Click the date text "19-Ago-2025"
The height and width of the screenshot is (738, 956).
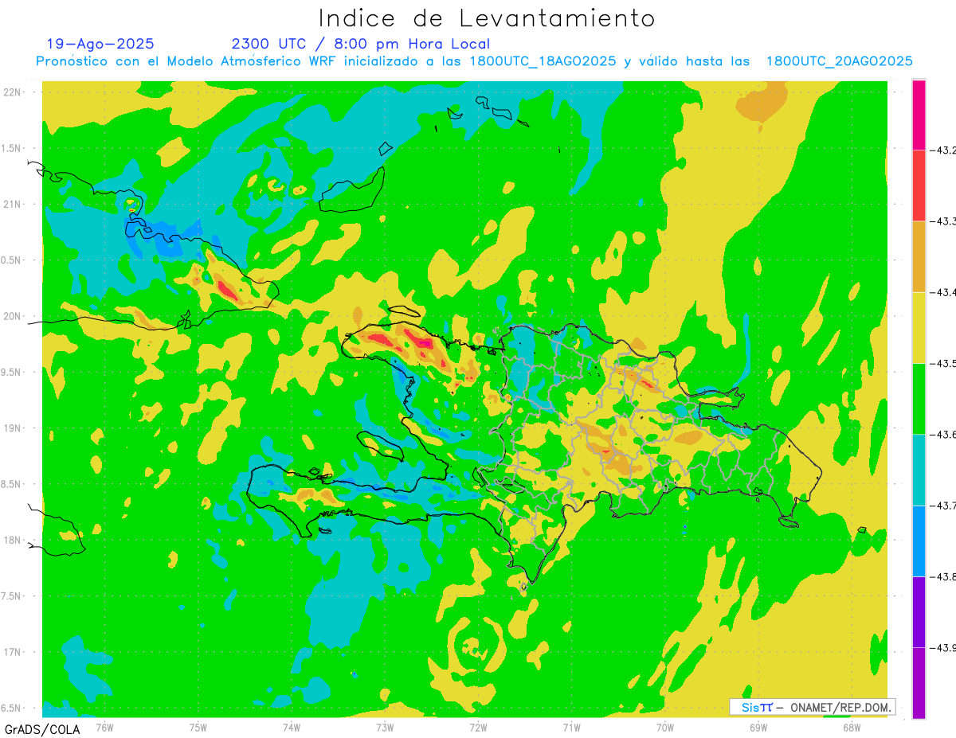(x=100, y=44)
